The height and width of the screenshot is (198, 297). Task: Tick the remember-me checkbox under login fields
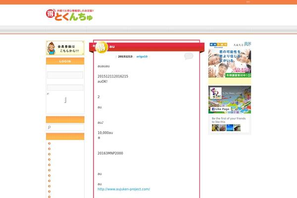click(48, 94)
